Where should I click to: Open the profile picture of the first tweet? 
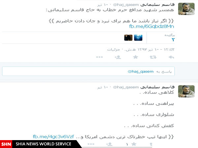186,9
